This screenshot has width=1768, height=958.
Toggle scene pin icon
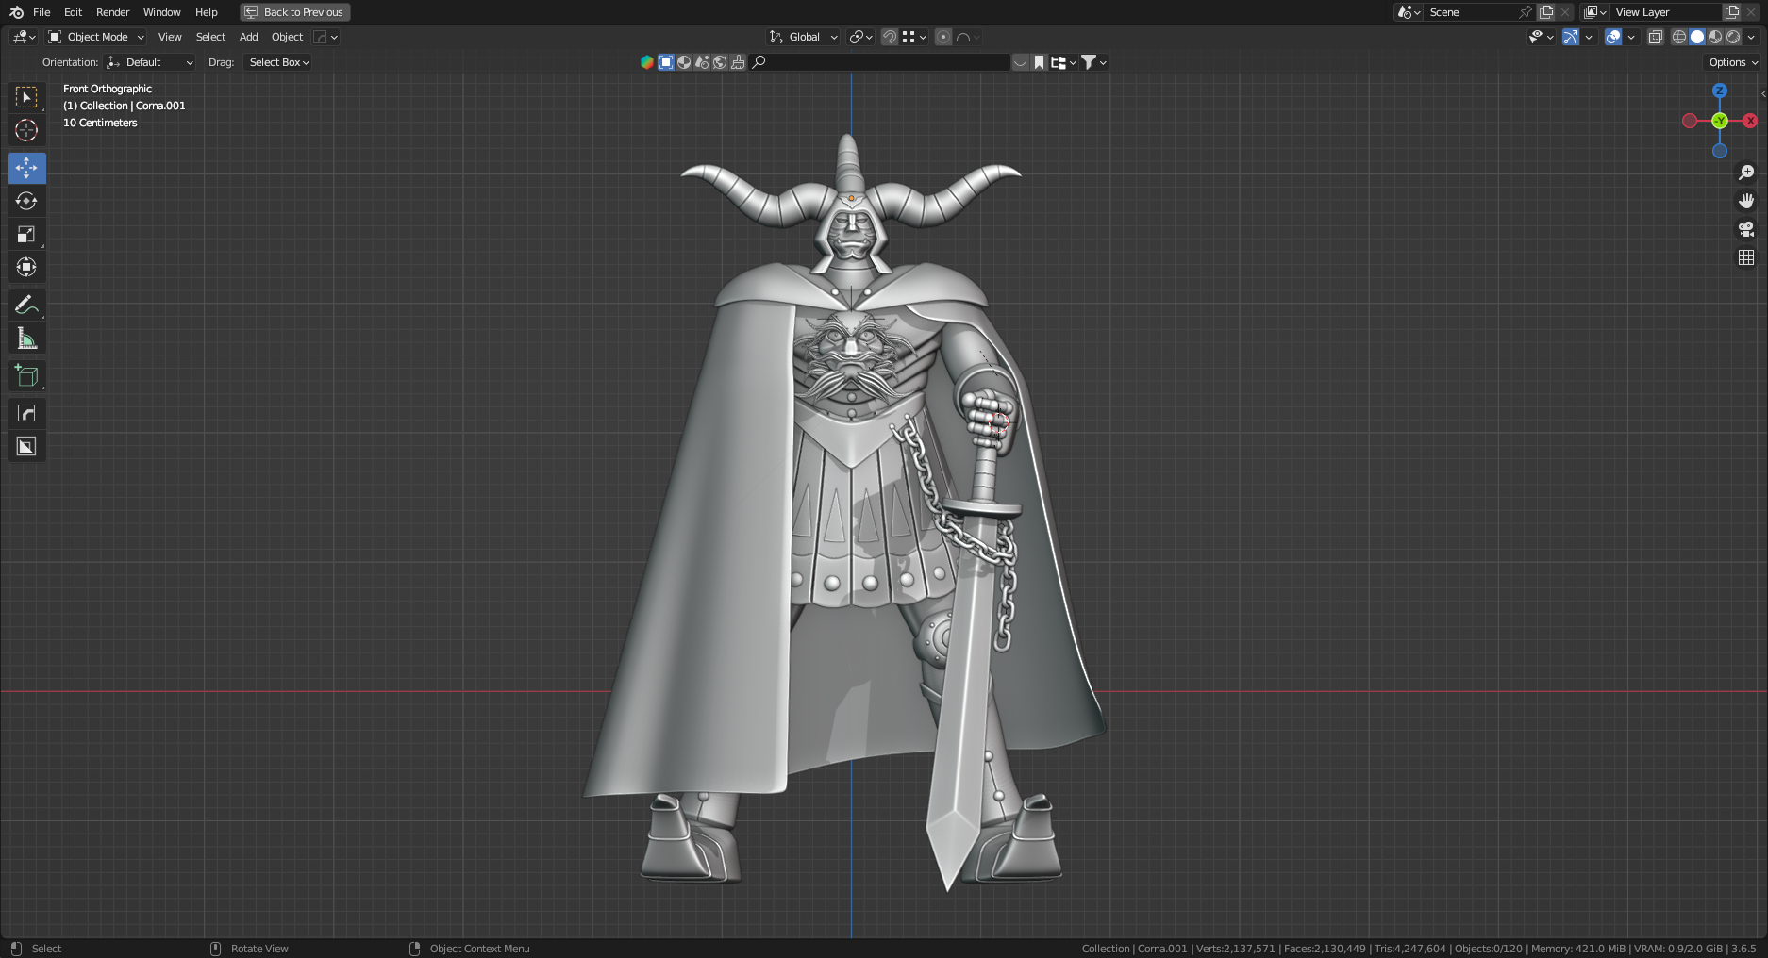(x=1525, y=12)
